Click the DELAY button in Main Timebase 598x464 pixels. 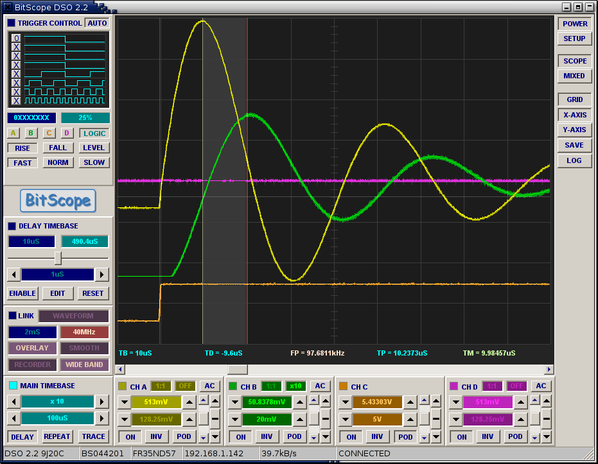point(22,437)
